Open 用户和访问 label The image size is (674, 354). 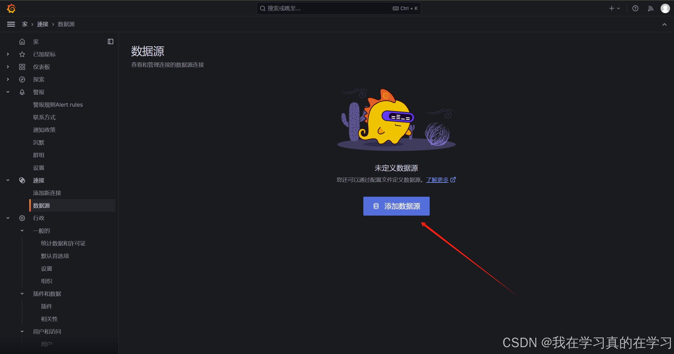47,331
